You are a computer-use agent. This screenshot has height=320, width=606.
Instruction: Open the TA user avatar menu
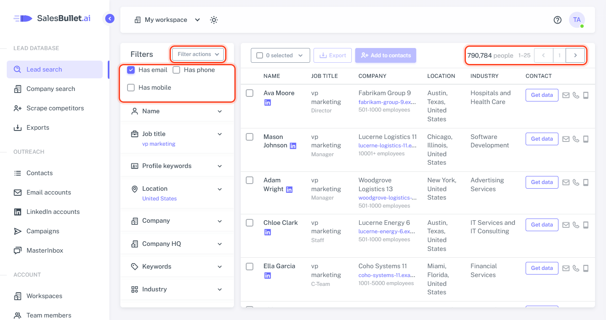pyautogui.click(x=577, y=20)
